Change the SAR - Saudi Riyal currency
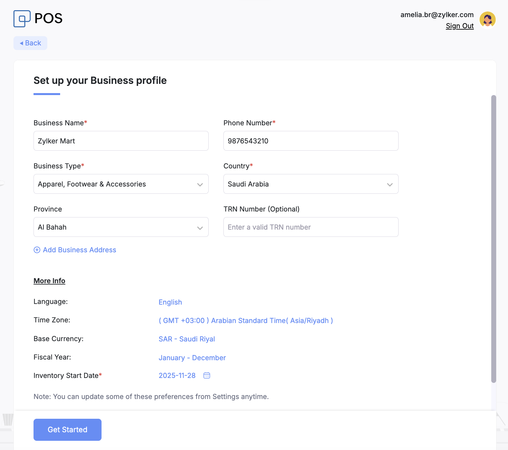Image resolution: width=508 pixels, height=450 pixels. pos(187,339)
